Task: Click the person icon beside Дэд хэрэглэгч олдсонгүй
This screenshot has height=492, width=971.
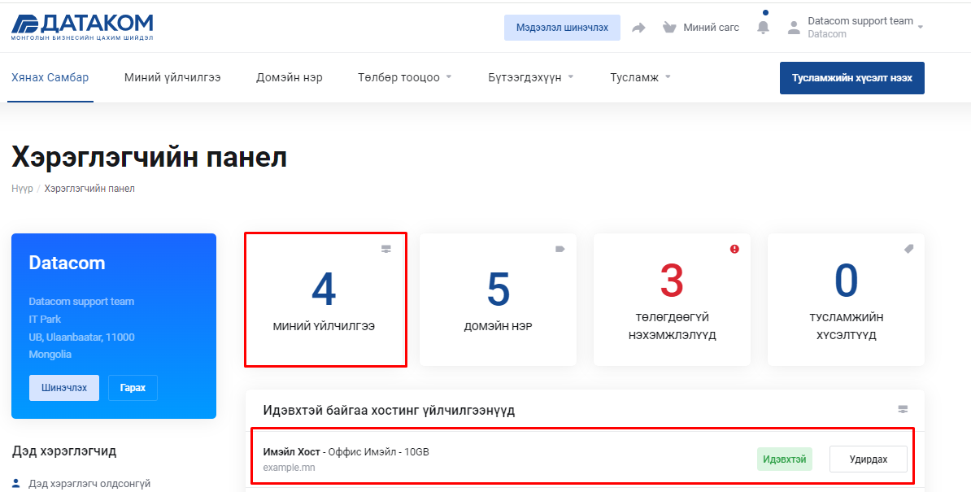Action: tap(17, 483)
